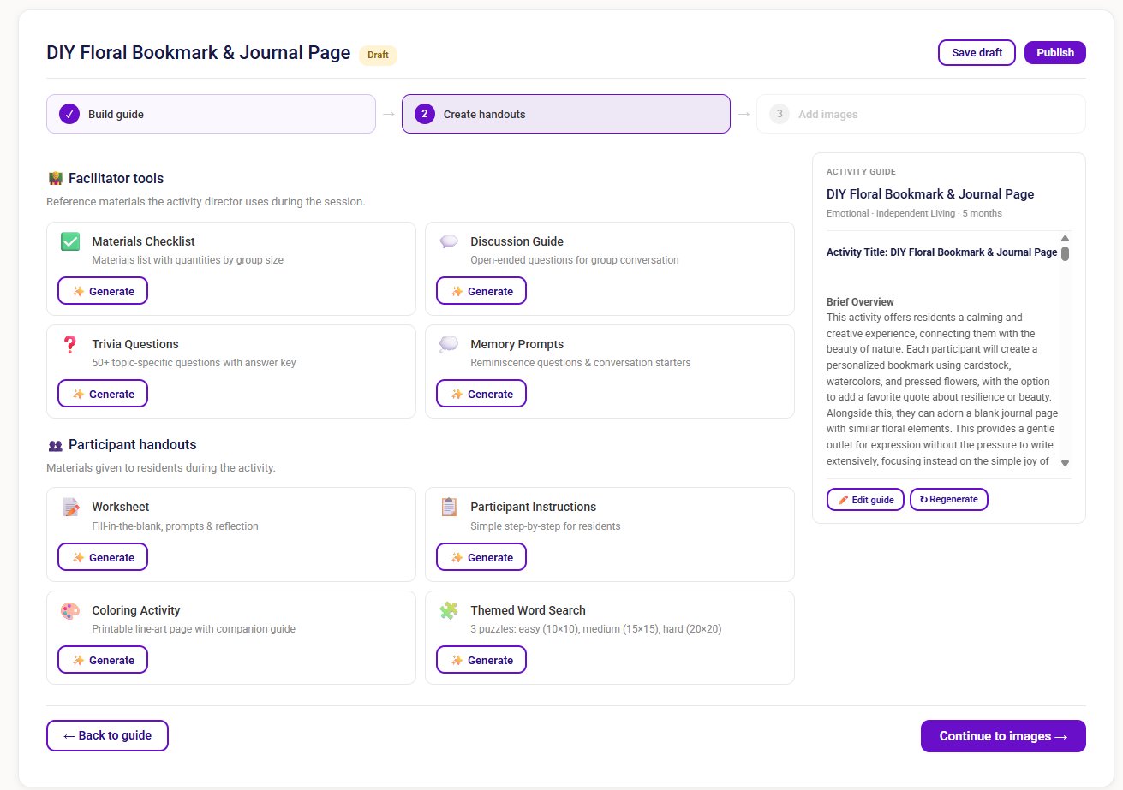Publish the activity

[x=1054, y=52]
